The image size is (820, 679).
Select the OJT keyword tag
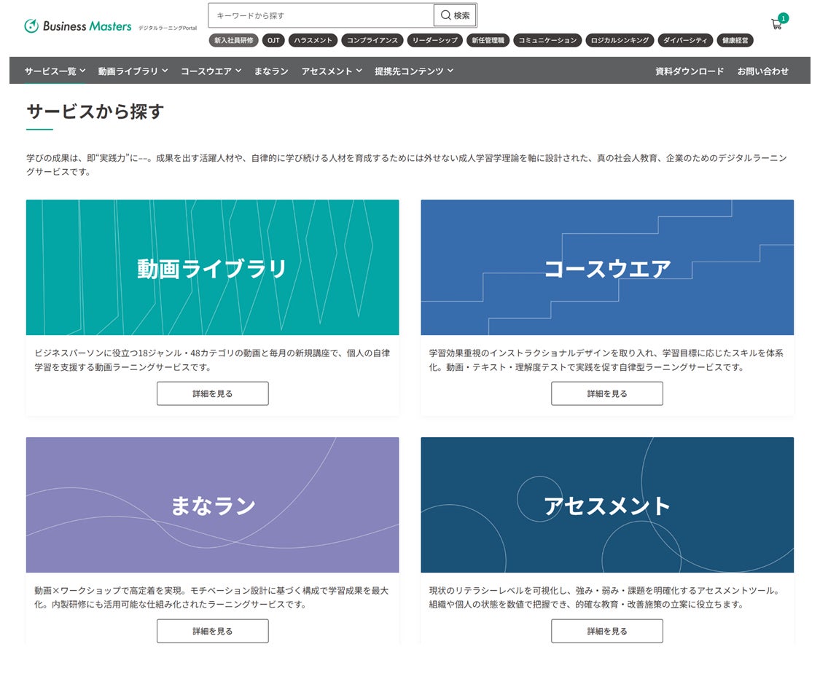tap(273, 40)
